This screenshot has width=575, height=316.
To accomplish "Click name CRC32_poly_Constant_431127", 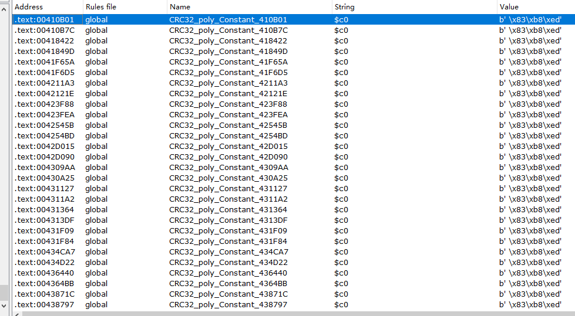I will pos(228,189).
